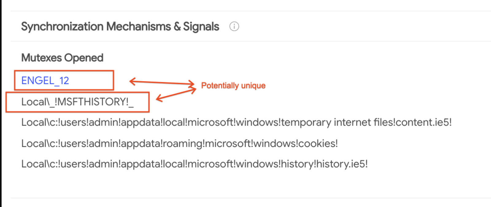Image resolution: width=491 pixels, height=207 pixels.
Task: Click the word "Signals" in the heading
Action: click(201, 27)
